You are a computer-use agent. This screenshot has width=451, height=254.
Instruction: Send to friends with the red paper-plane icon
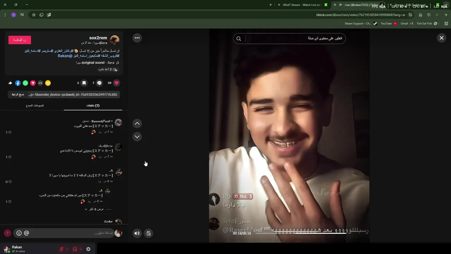click(33, 83)
